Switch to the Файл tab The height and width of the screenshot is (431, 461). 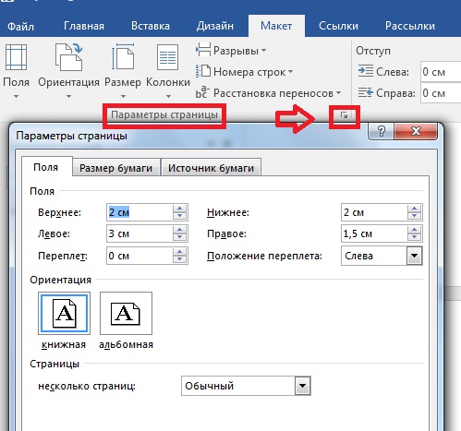[x=20, y=26]
